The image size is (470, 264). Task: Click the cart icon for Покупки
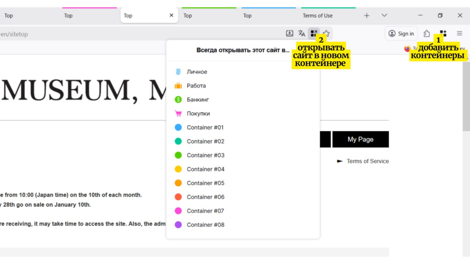tap(178, 114)
